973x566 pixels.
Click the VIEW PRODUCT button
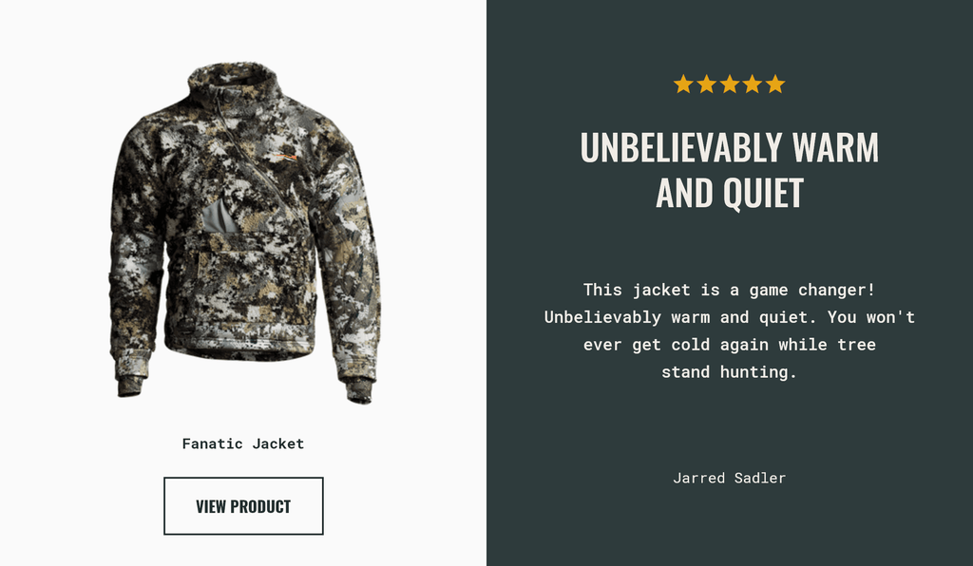pyautogui.click(x=243, y=506)
